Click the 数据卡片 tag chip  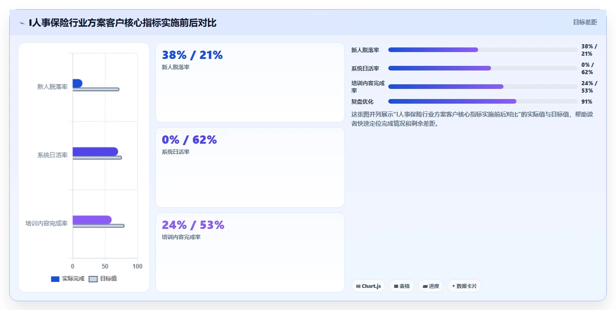click(x=464, y=286)
